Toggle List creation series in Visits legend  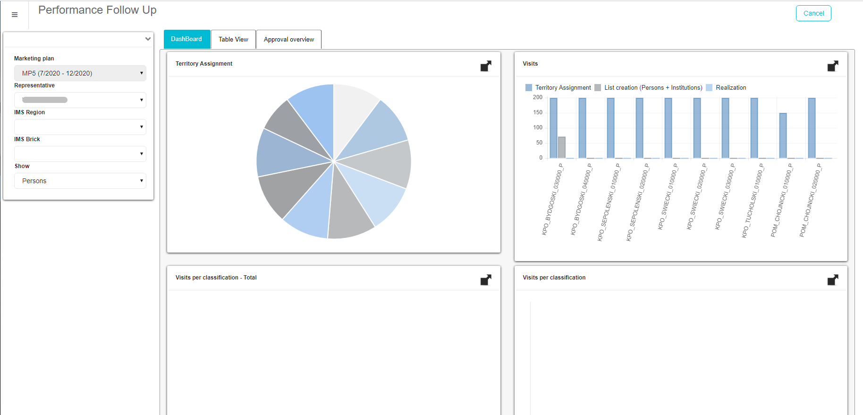coord(649,88)
